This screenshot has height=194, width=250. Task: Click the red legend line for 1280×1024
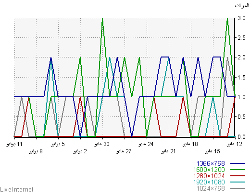click(237, 176)
